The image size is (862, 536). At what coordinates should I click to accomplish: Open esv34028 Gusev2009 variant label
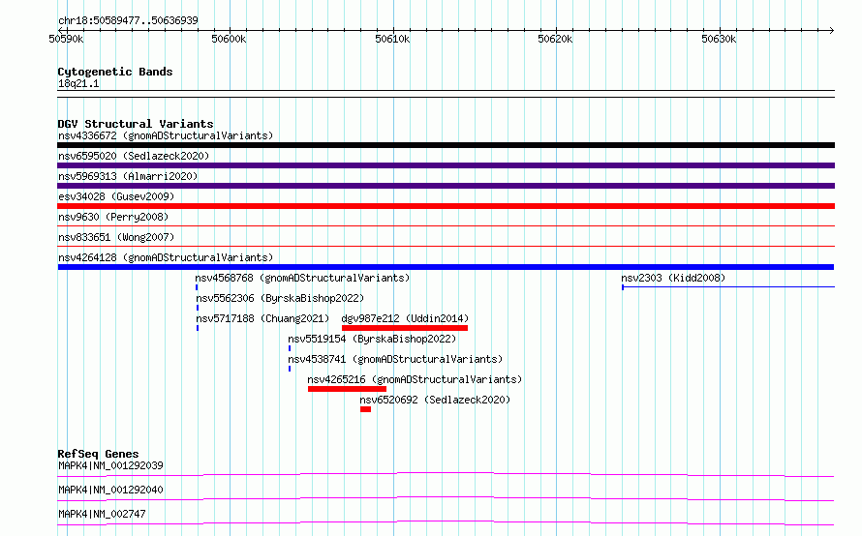click(x=116, y=196)
